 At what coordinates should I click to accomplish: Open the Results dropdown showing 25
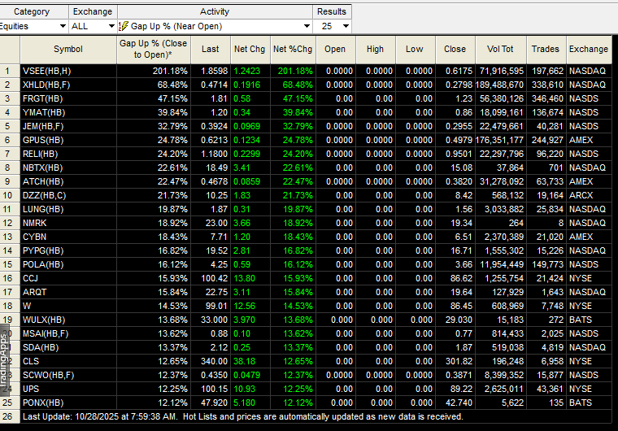332,26
